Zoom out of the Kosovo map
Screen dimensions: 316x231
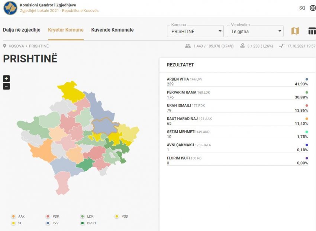click(6, 87)
